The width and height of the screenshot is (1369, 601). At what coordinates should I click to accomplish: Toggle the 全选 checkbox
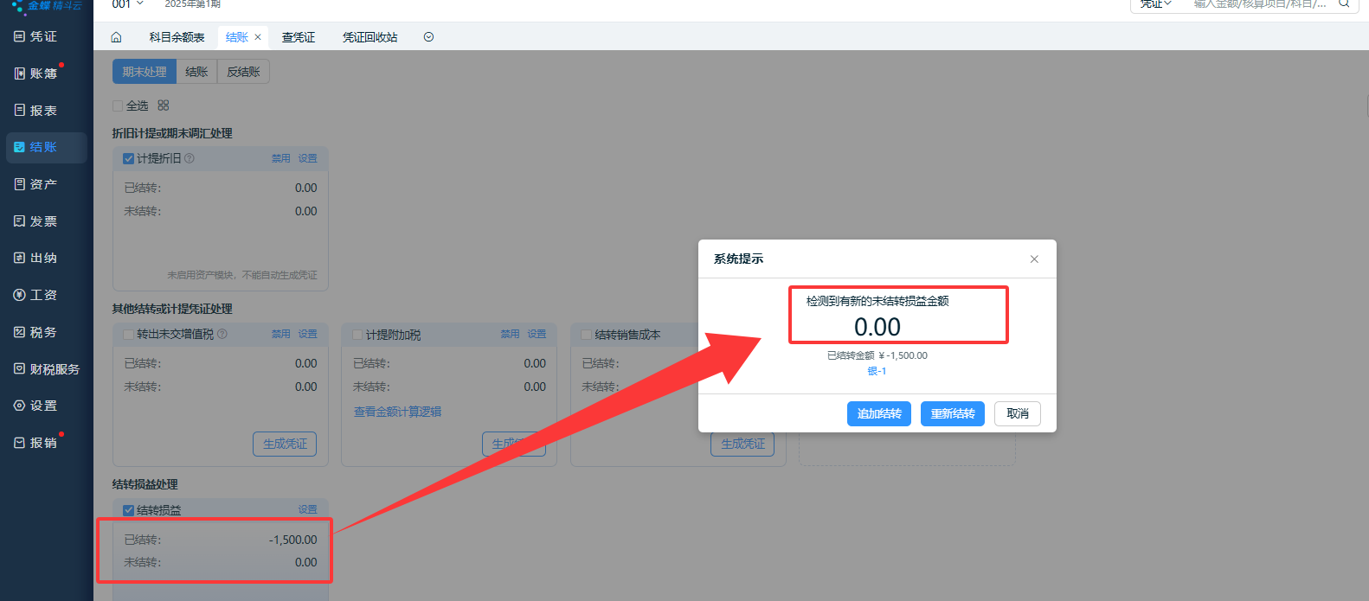[x=118, y=105]
